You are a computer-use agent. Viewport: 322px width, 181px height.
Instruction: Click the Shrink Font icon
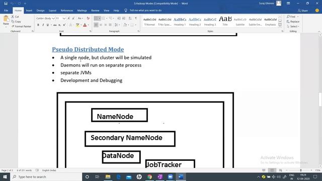[73, 19]
